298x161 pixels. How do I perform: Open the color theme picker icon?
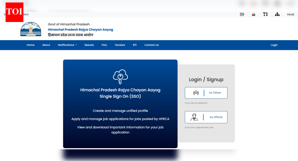(253, 14)
